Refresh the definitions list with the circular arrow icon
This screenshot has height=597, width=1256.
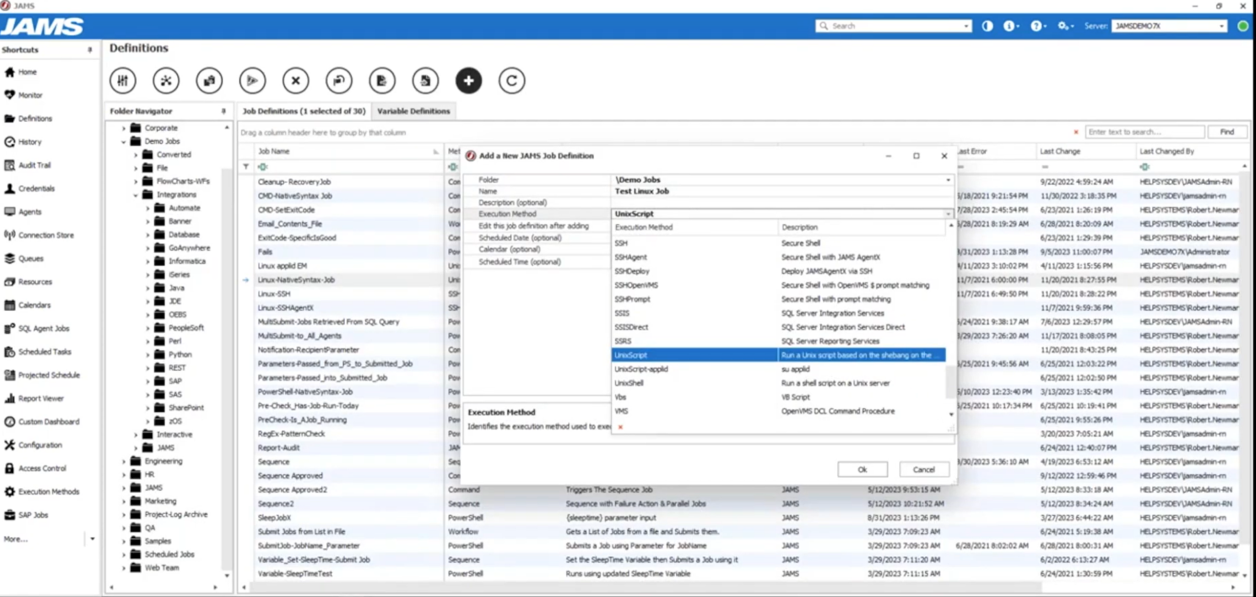(x=512, y=81)
